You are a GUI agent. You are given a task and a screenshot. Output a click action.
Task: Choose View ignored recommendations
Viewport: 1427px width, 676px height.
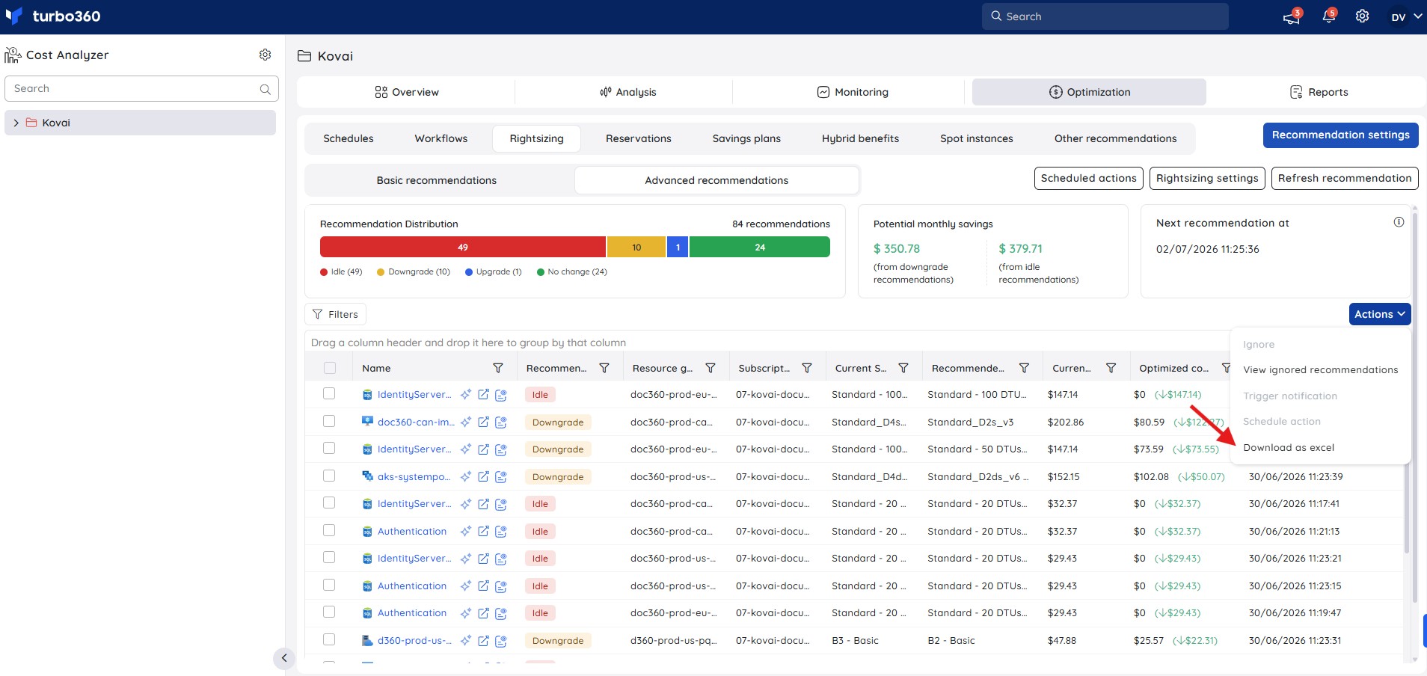click(x=1321, y=369)
